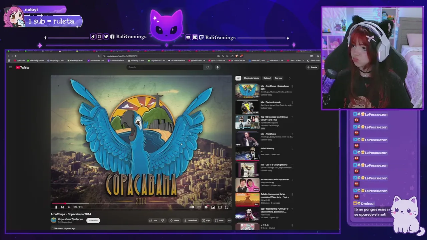Toggle autoplay switch in player controls
The height and width of the screenshot is (240, 427).
click(192, 207)
